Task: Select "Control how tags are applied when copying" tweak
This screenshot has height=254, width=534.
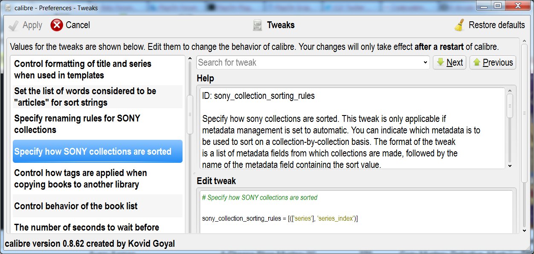Action: (81, 179)
